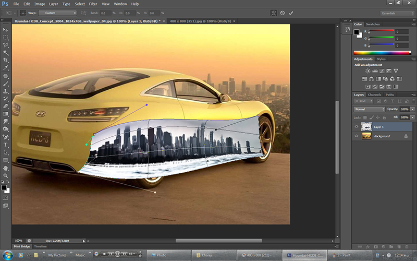The width and height of the screenshot is (417, 261).
Task: Click the Windows Start button
Action: pos(7,255)
